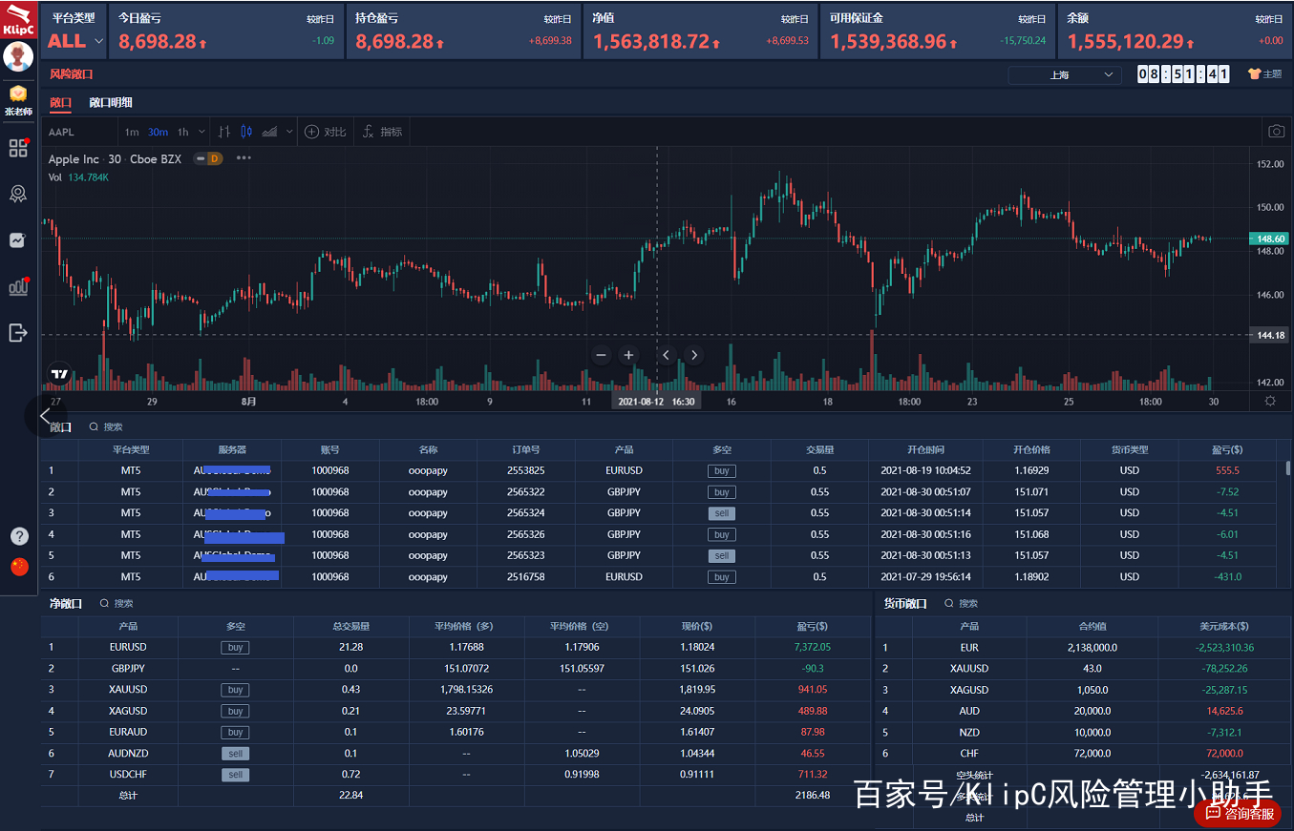Select the area chart style icon
Screen dimensions: 1294x831
click(x=269, y=132)
